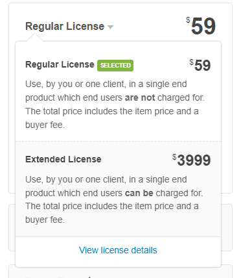Click the popup's triangular pointer notch
Image resolution: width=241 pixels, height=278 pixels.
click(34, 37)
